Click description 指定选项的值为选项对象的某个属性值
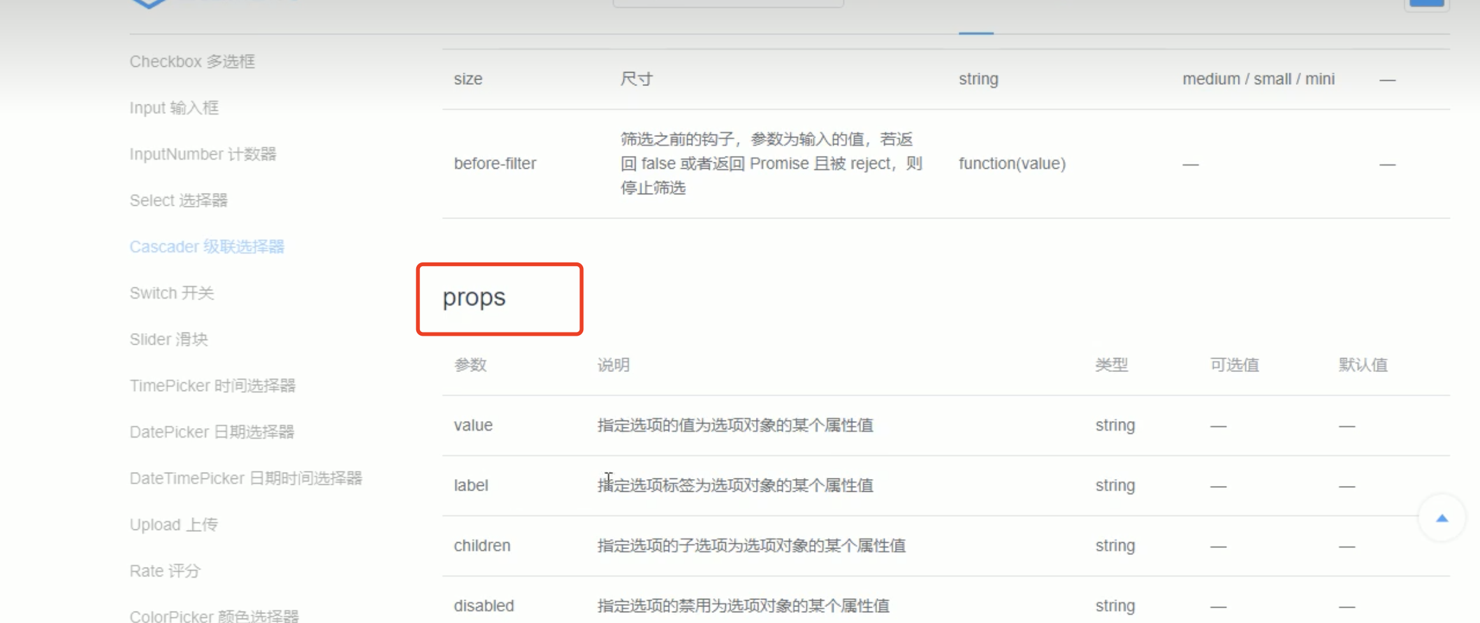 click(735, 426)
